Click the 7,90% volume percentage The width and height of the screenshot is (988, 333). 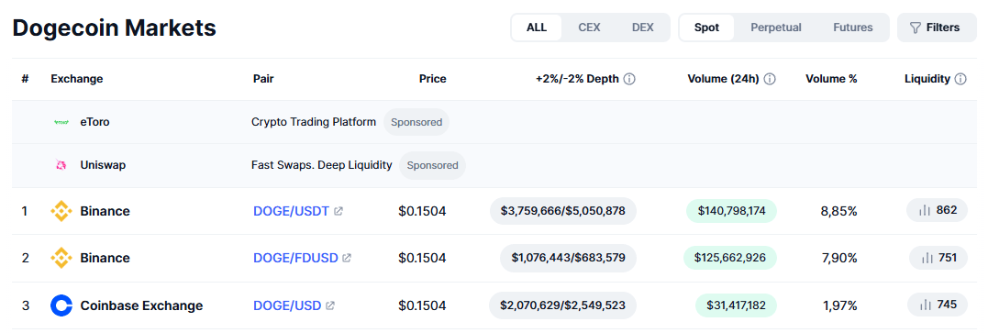[838, 258]
